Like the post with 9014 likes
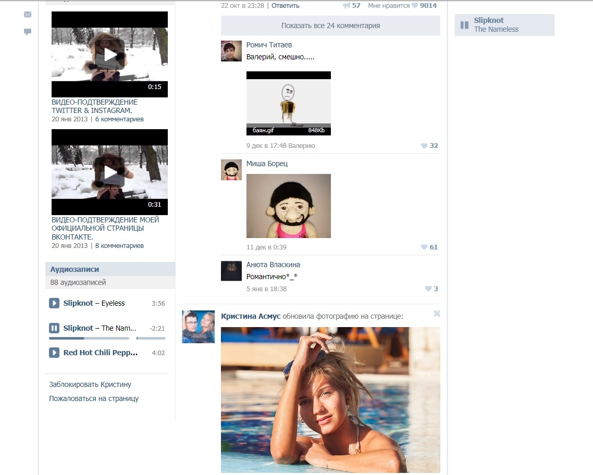This screenshot has height=475, width=593. point(424,6)
